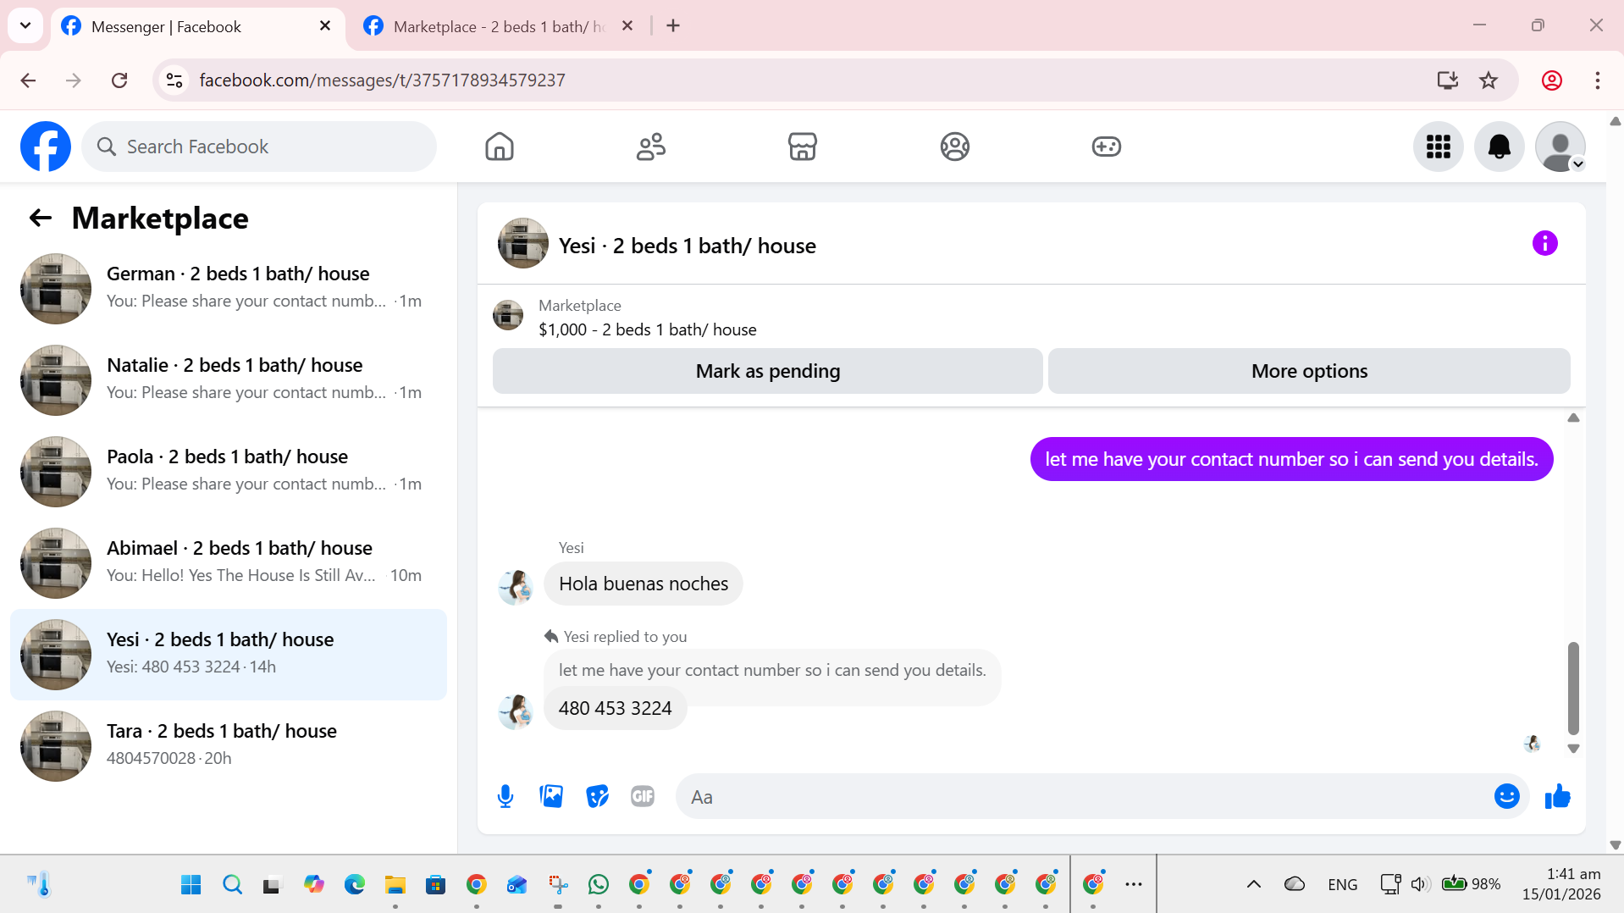
Task: Reload the current page
Action: click(x=119, y=80)
